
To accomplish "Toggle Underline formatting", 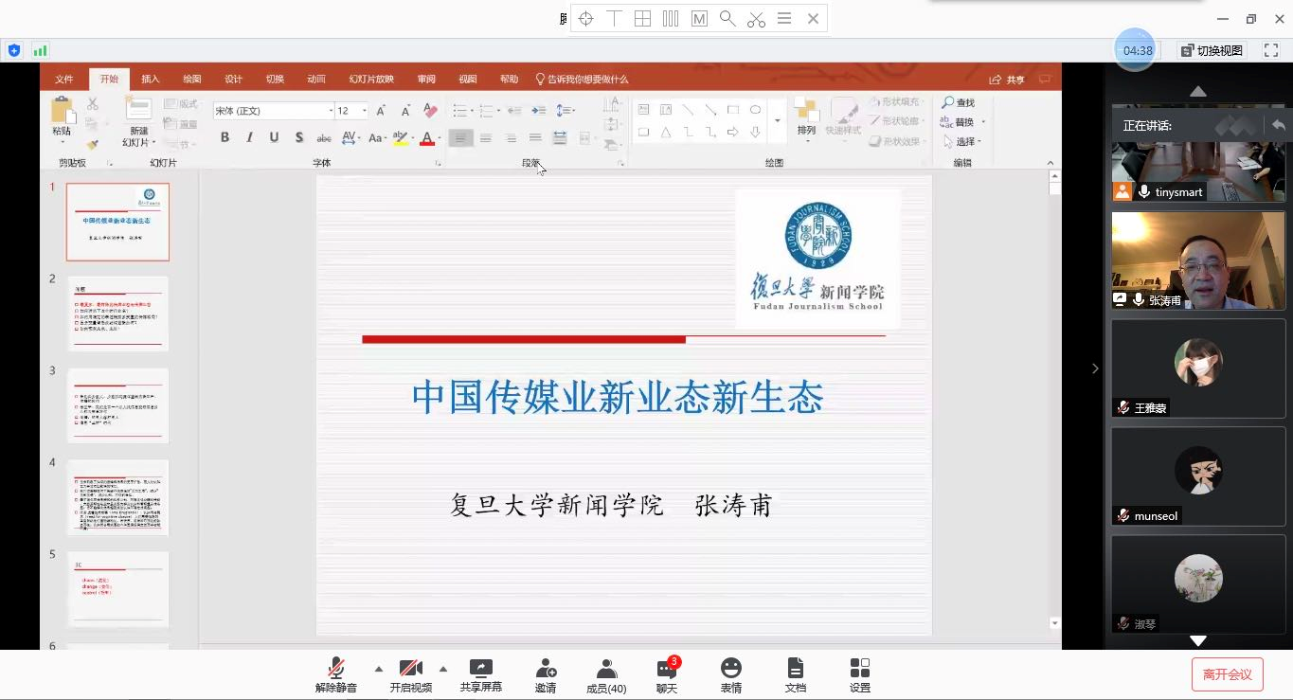I will coord(275,138).
